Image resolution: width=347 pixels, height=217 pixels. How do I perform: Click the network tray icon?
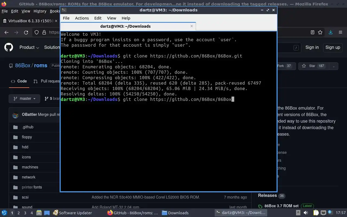click(x=323, y=213)
